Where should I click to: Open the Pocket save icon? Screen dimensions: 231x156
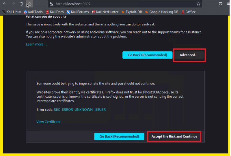220,4
